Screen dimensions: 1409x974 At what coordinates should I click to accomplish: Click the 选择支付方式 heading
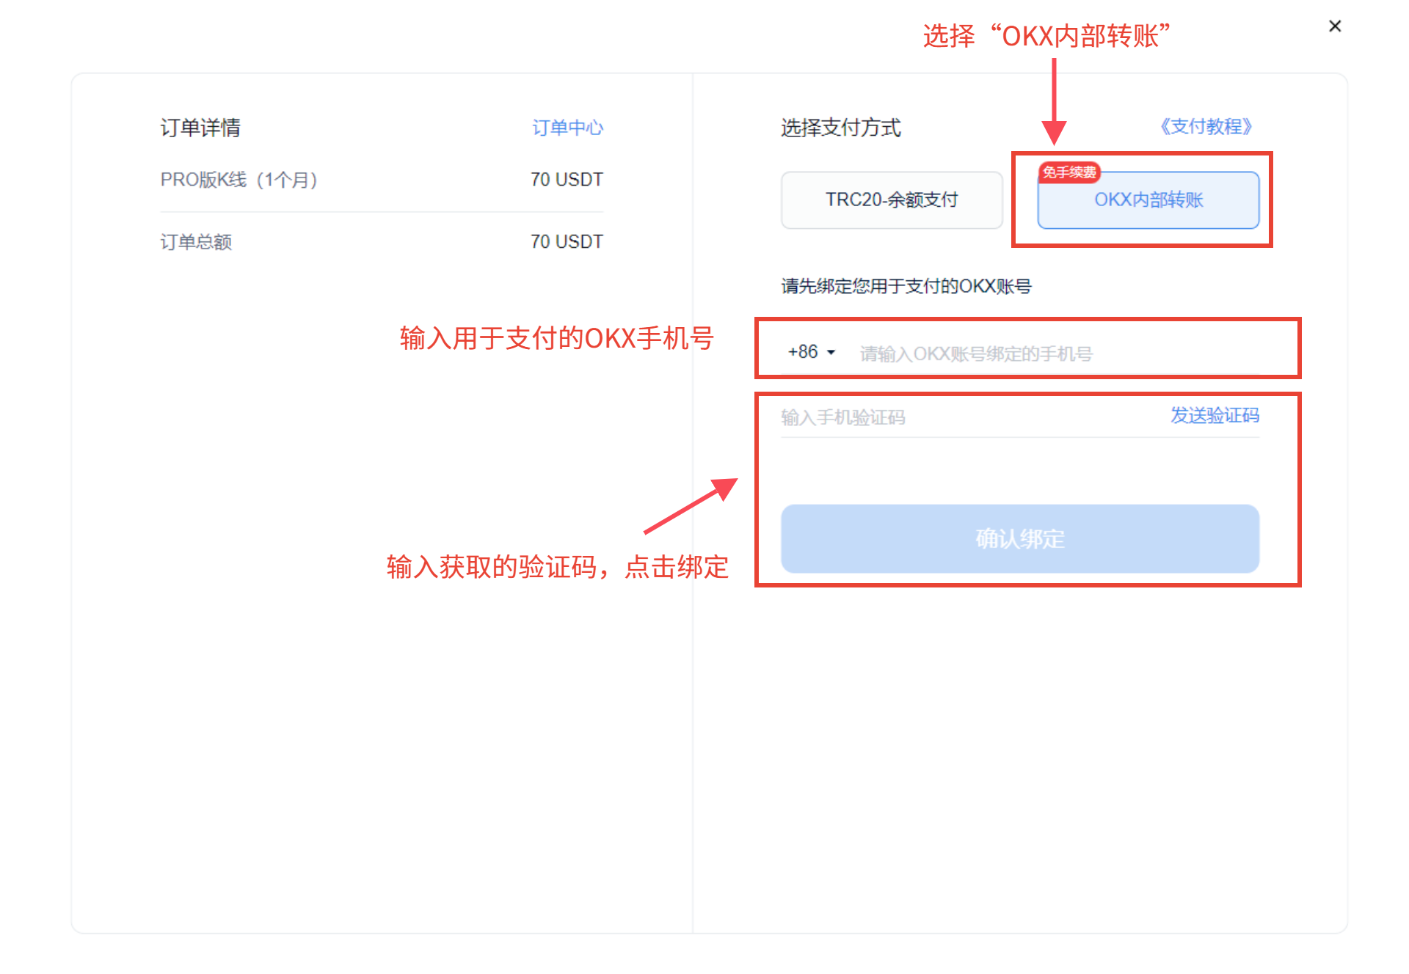[x=841, y=128]
